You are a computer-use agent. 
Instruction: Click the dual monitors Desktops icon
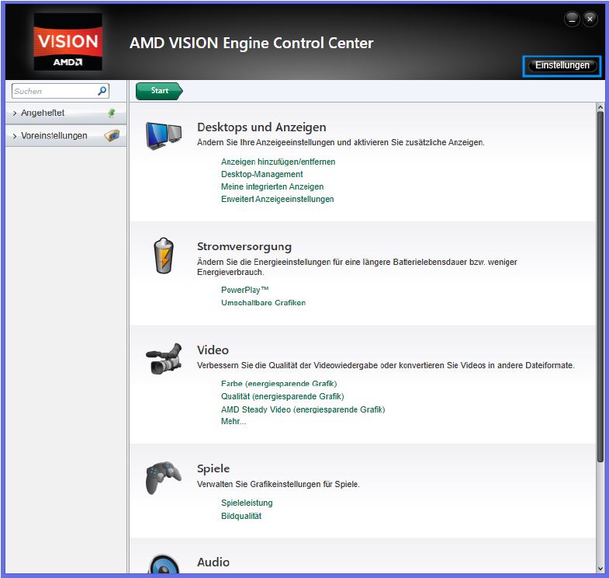point(164,136)
